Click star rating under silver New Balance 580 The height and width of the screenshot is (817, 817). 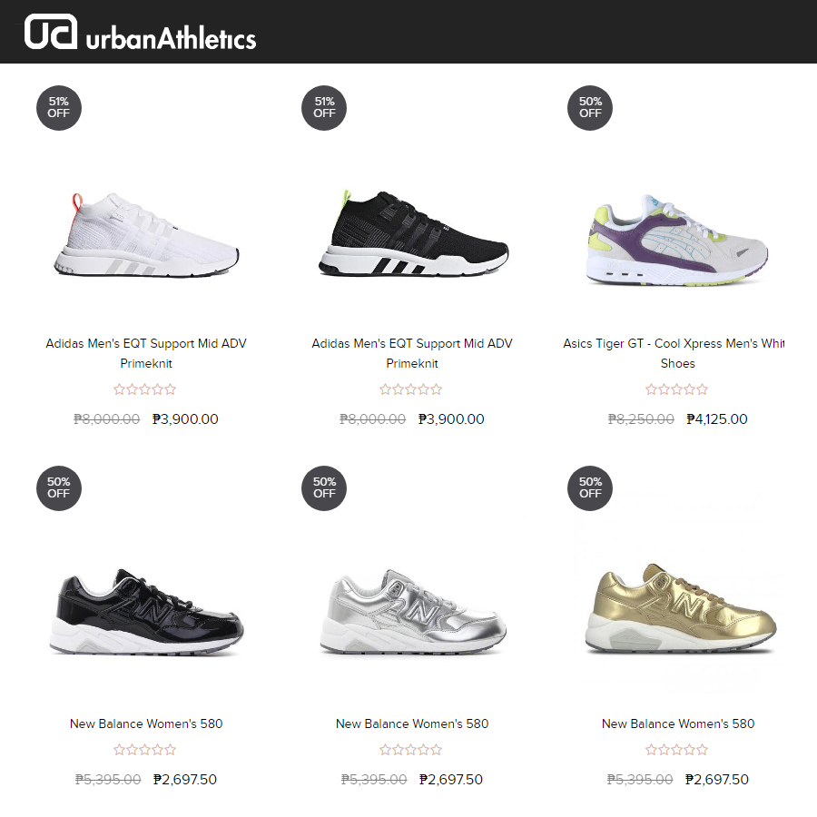tap(411, 750)
